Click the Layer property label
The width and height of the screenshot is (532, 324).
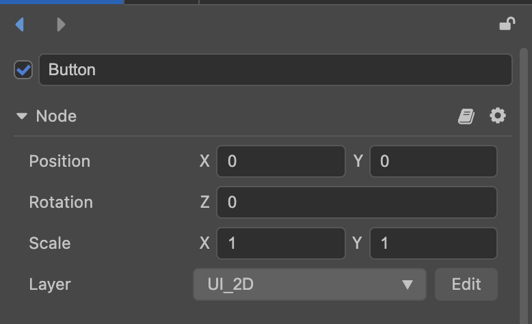50,284
